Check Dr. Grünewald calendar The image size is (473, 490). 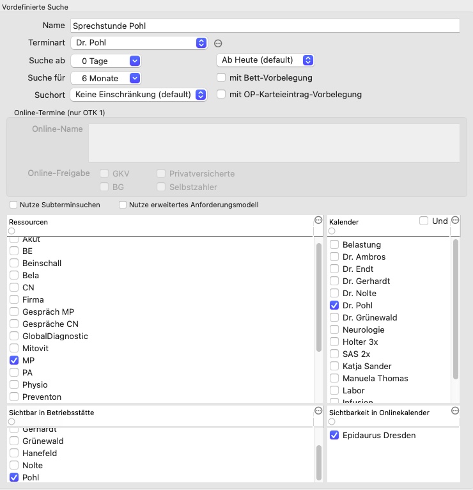pyautogui.click(x=334, y=317)
